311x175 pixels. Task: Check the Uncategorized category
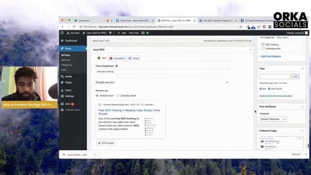click(263, 49)
